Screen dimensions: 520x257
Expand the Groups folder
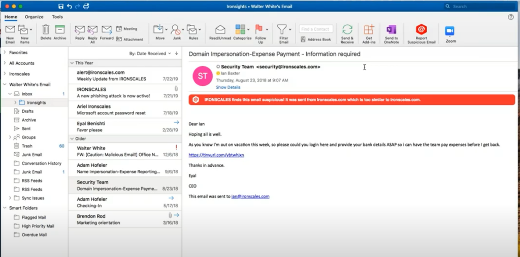point(10,137)
